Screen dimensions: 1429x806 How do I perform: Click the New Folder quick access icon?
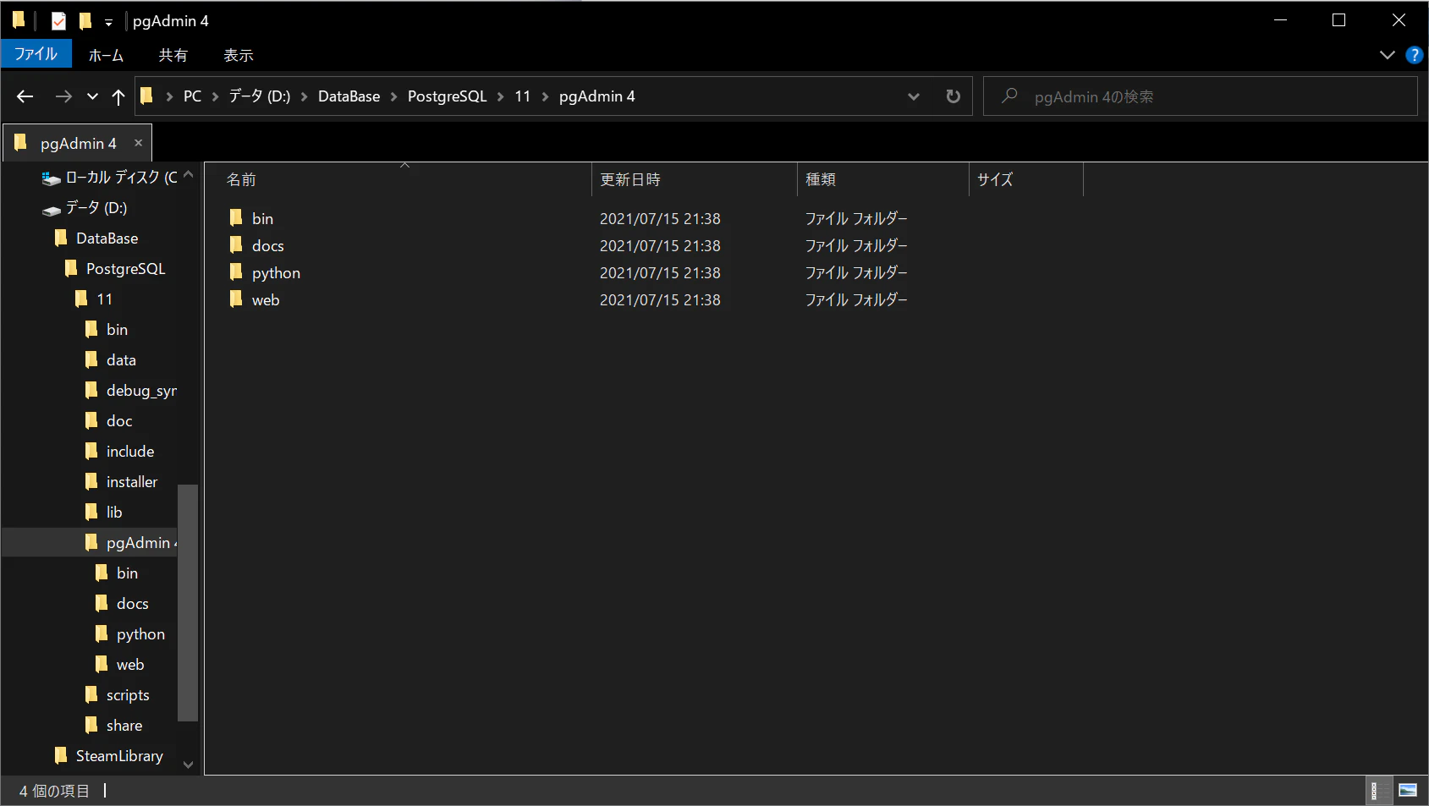tap(85, 20)
